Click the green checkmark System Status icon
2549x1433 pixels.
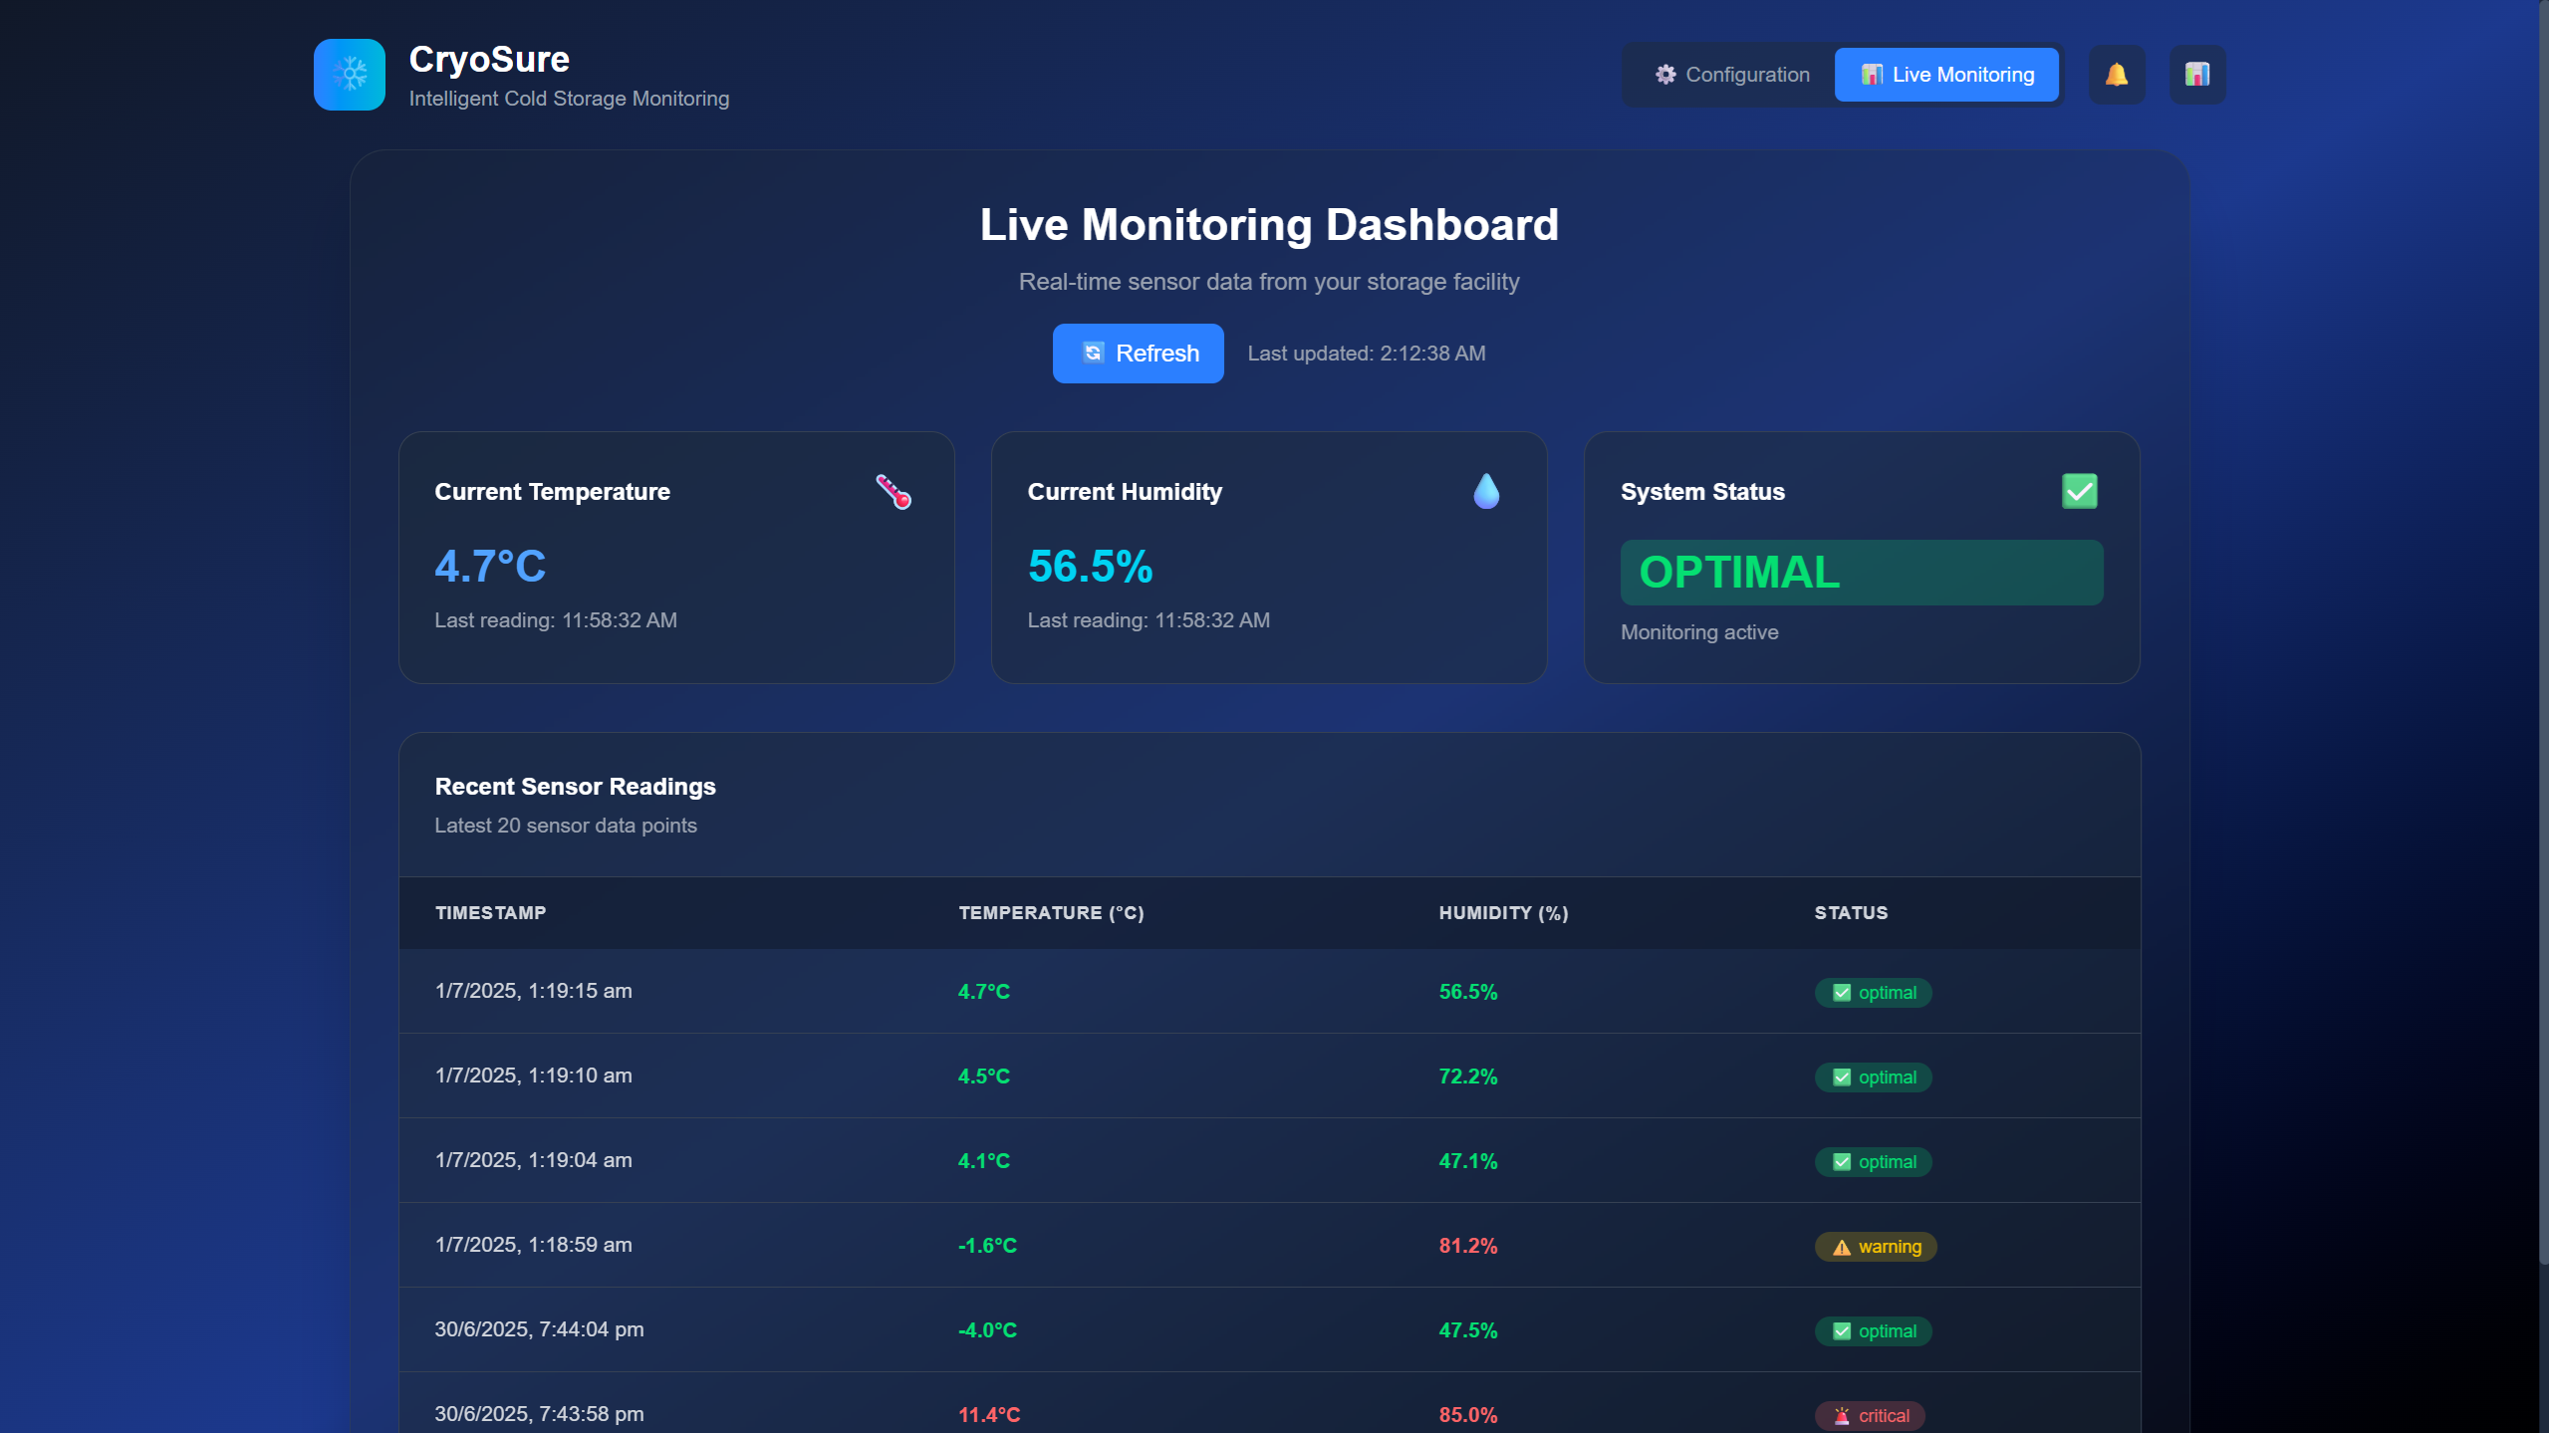coord(2079,492)
